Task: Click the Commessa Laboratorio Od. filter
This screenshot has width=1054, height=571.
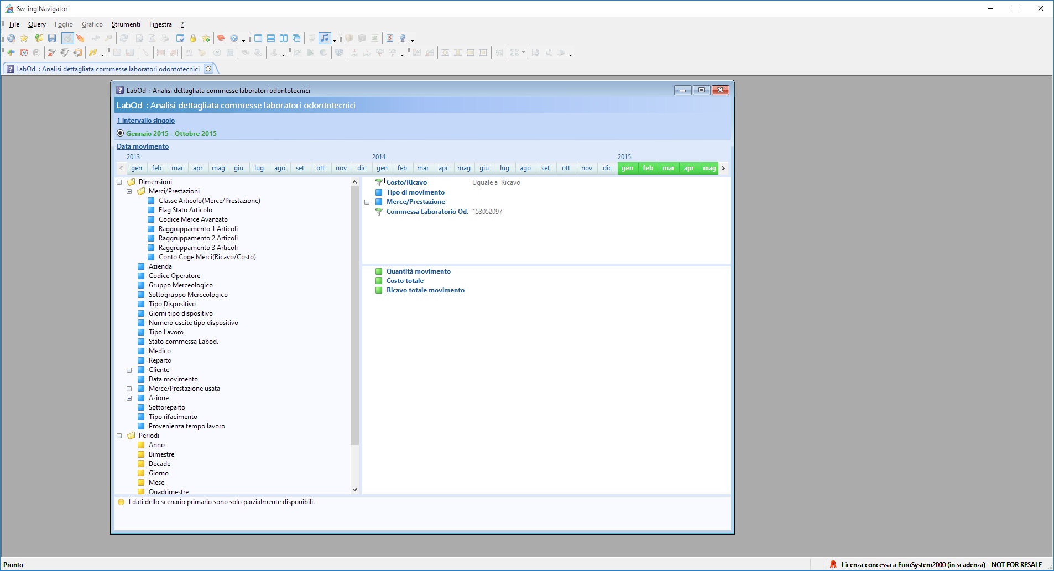Action: pos(427,212)
